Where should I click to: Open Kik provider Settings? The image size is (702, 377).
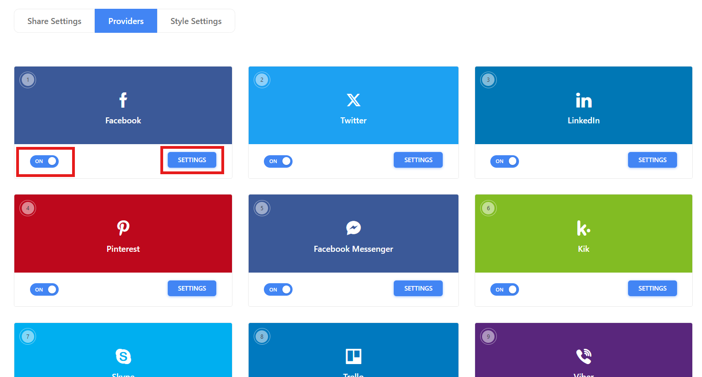tap(653, 288)
